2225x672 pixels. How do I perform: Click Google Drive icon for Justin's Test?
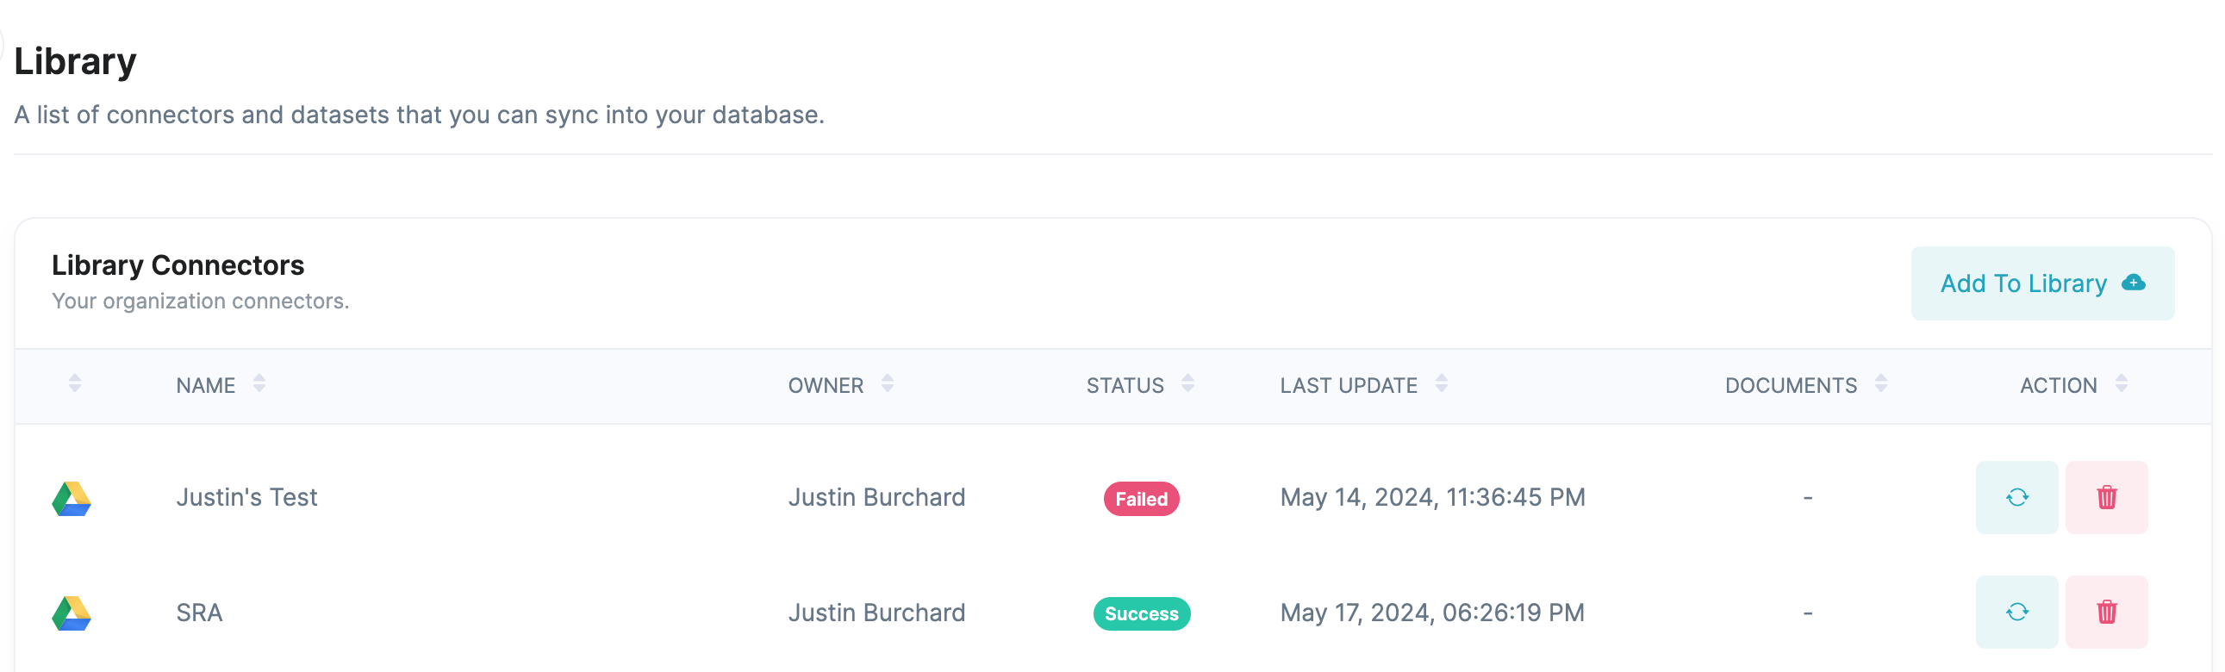coord(72,498)
